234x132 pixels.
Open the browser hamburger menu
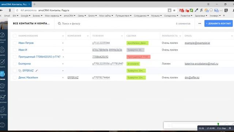click(208, 4)
